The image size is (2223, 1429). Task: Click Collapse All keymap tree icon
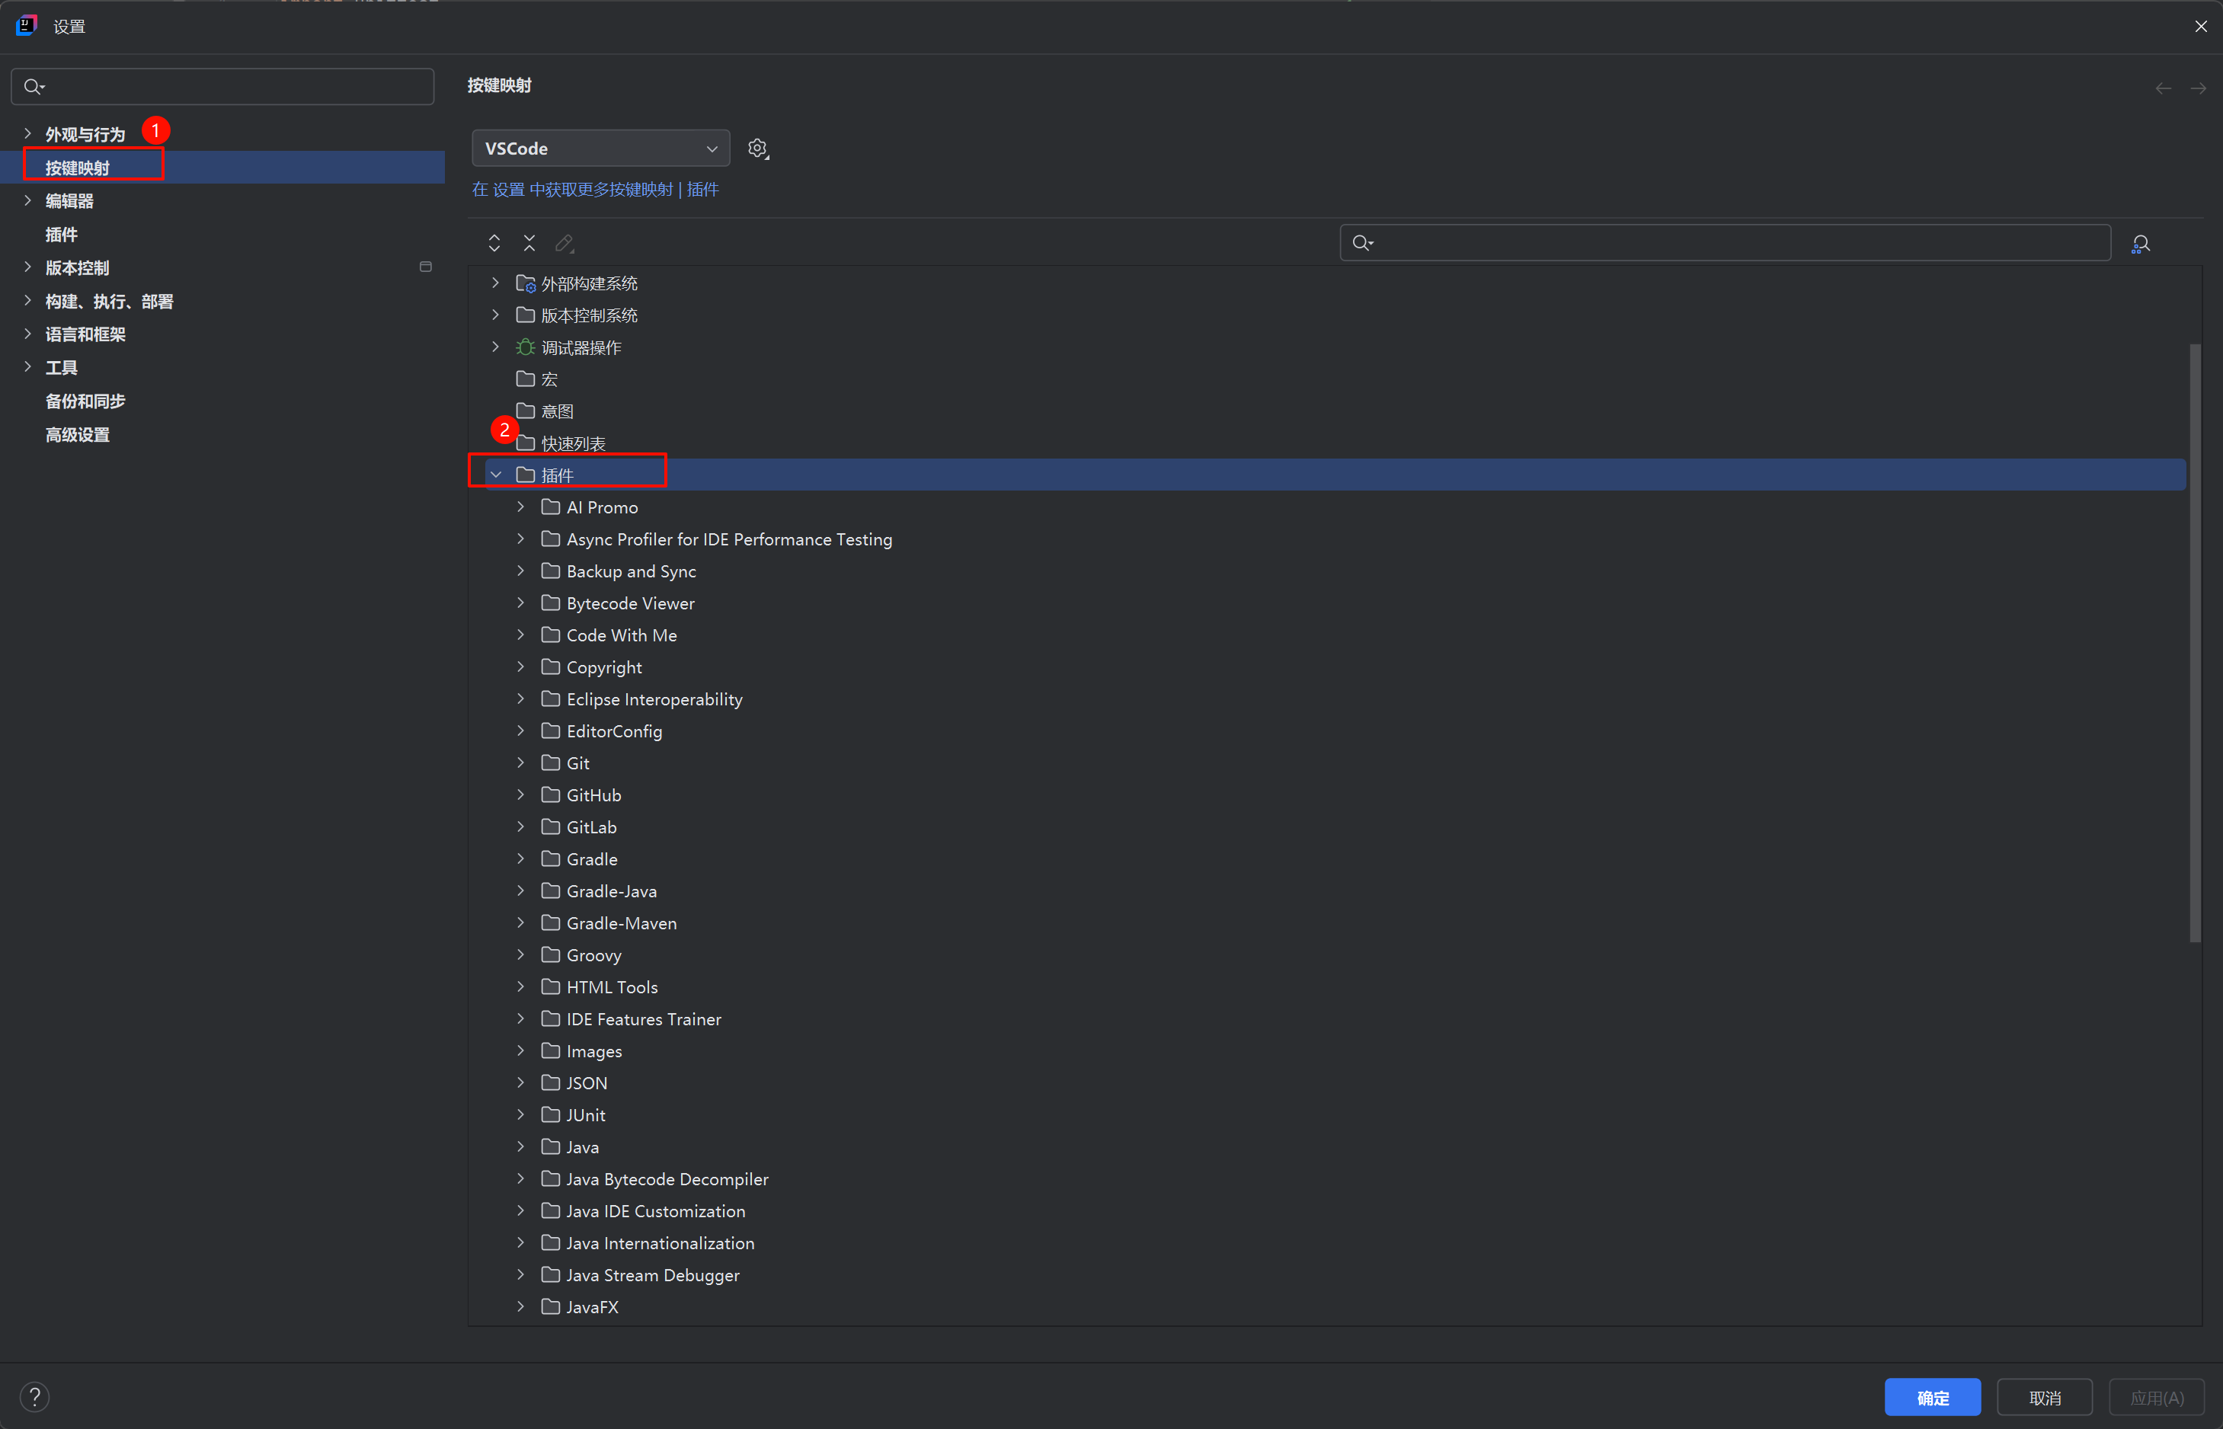pos(529,243)
